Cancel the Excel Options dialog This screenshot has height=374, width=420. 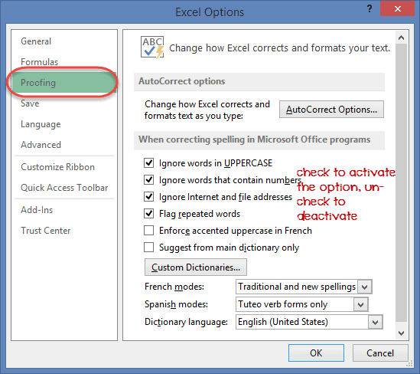(x=380, y=353)
